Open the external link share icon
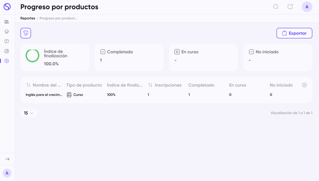Image resolution: width=319 pixels, height=181 pixels. (x=290, y=7)
